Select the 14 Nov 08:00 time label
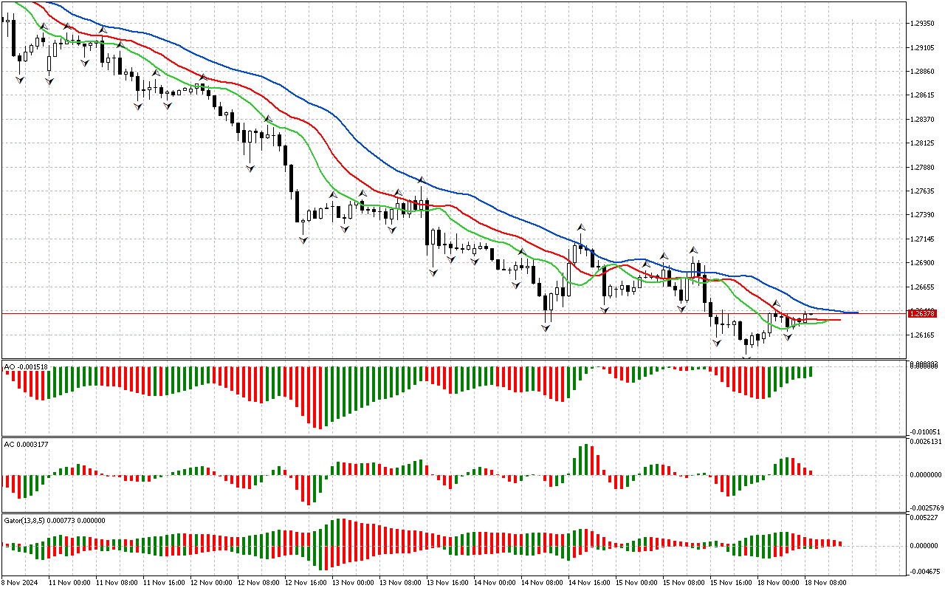Viewport: 945px width, 591px height. pos(542,583)
